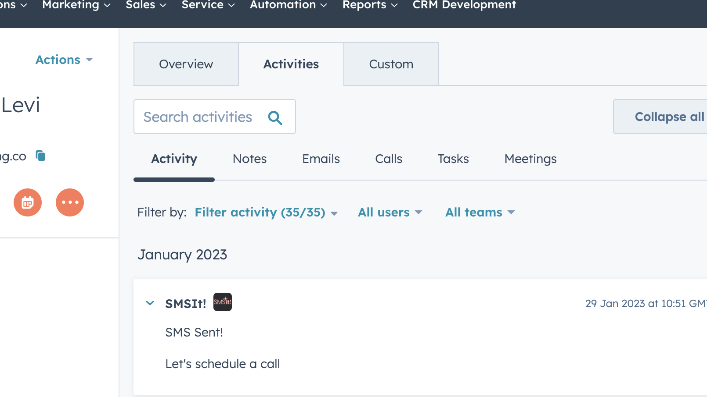Open the Actions dropdown
Image resolution: width=707 pixels, height=397 pixels.
point(64,60)
